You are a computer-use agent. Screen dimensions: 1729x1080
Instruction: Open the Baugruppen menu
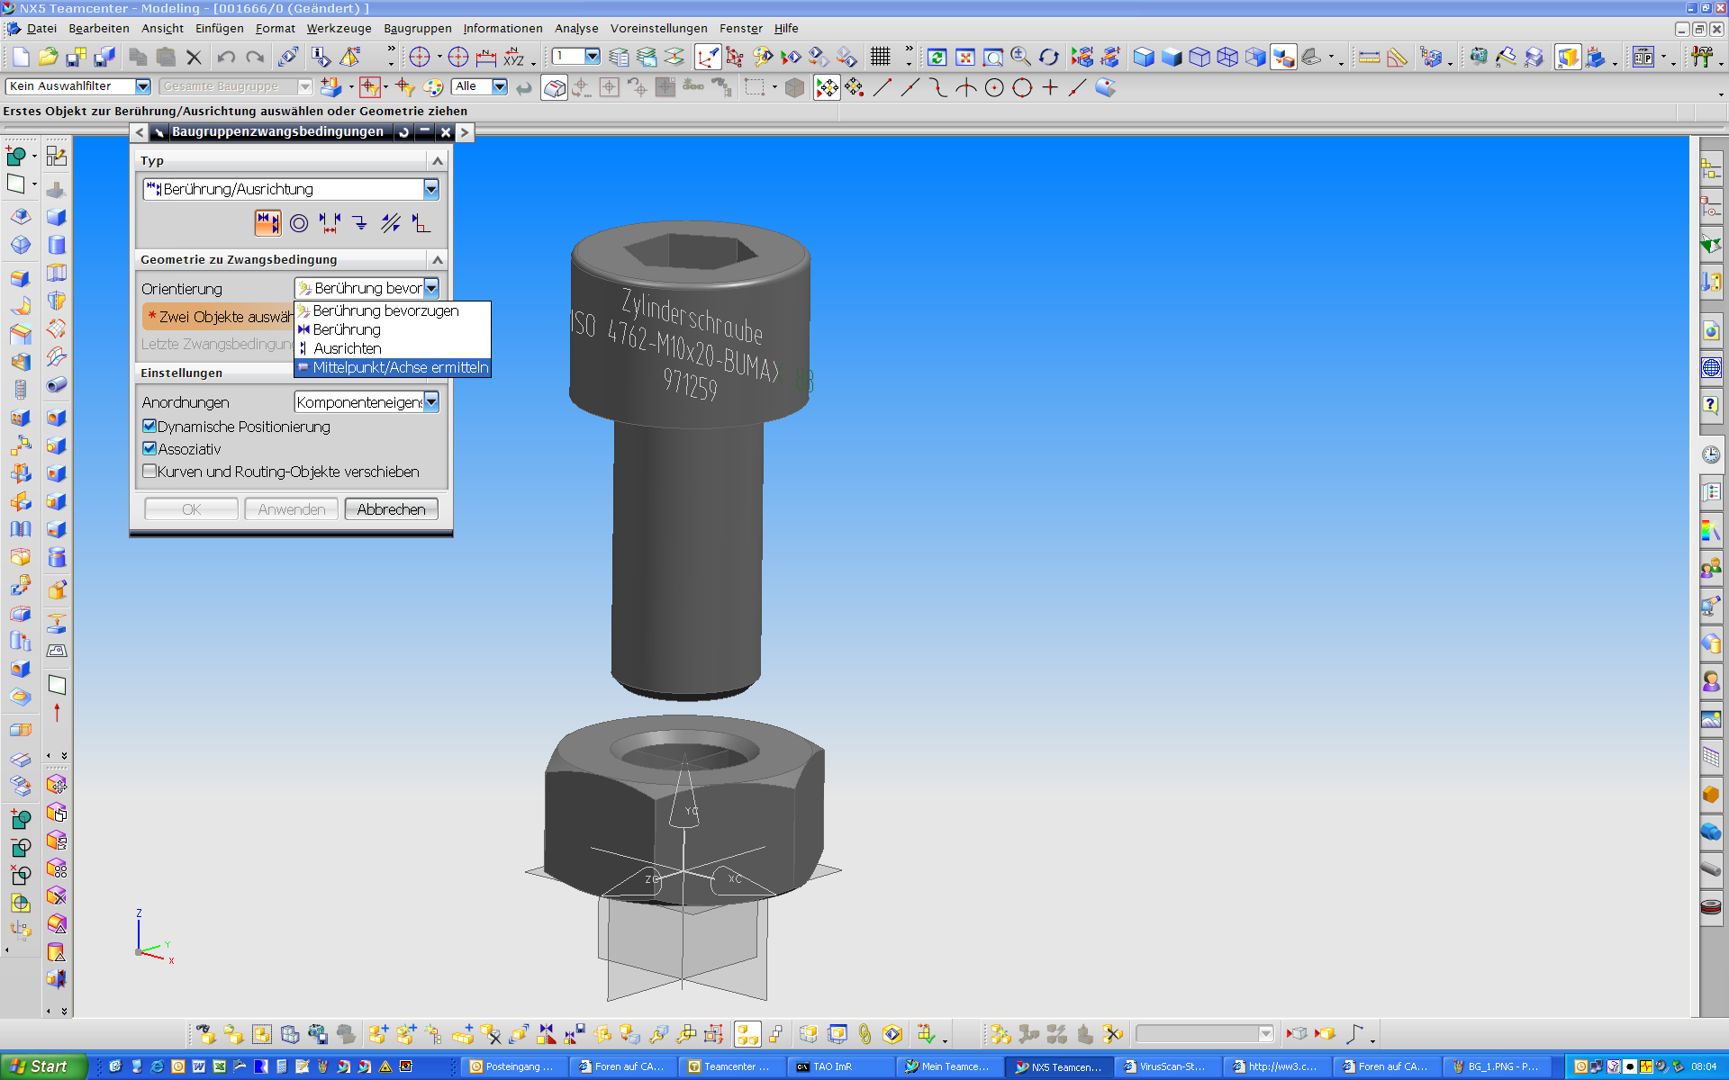click(417, 29)
